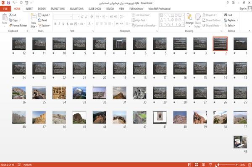
Task: Switch to DESIGN tab
Action: (x=42, y=9)
